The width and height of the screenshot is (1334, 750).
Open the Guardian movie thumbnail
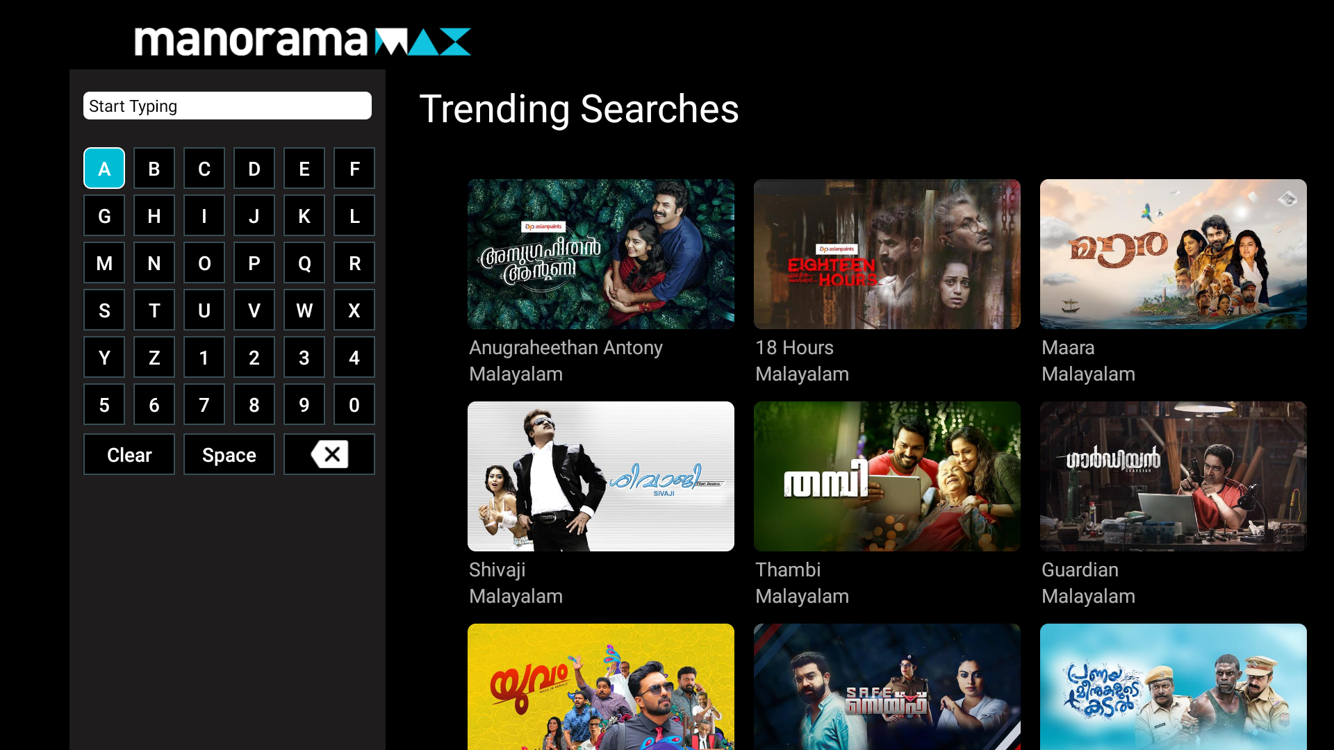[1174, 476]
